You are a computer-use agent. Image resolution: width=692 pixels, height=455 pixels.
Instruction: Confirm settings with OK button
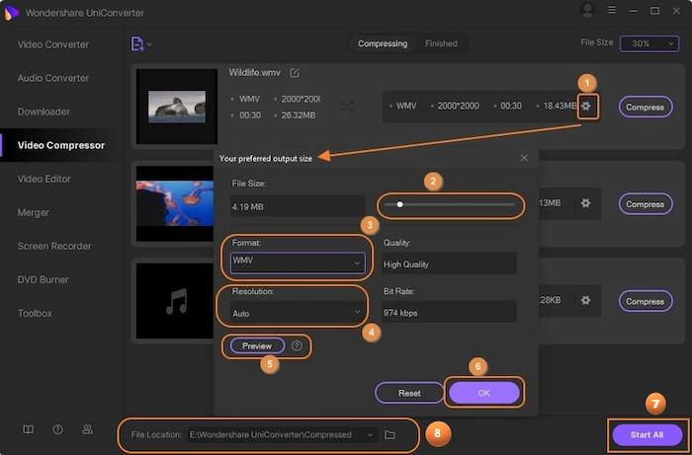click(483, 393)
